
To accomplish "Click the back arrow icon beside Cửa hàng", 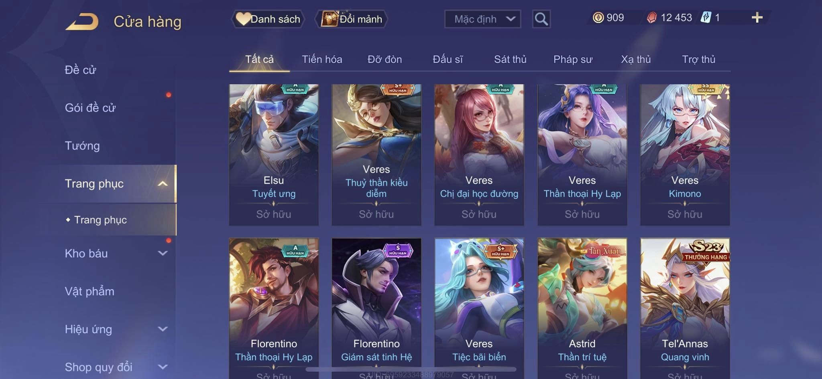I will [82, 21].
